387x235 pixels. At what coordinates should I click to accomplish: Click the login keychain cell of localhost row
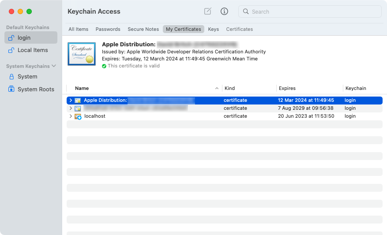(350, 116)
